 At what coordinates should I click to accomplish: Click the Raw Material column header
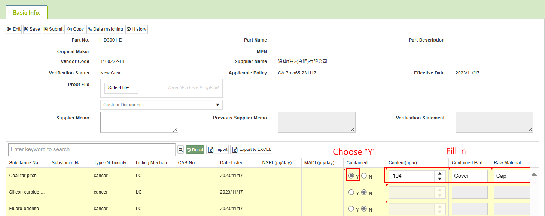point(511,163)
